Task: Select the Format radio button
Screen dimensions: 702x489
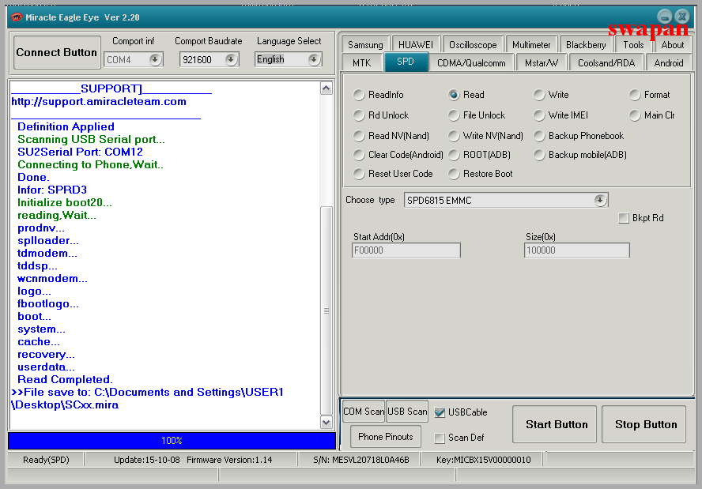Action: coord(634,95)
